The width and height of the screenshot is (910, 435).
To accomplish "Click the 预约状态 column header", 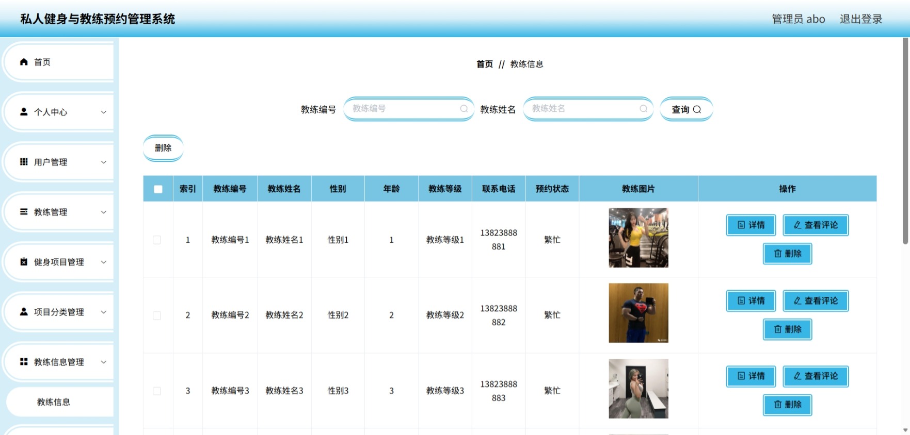I will 552,189.
